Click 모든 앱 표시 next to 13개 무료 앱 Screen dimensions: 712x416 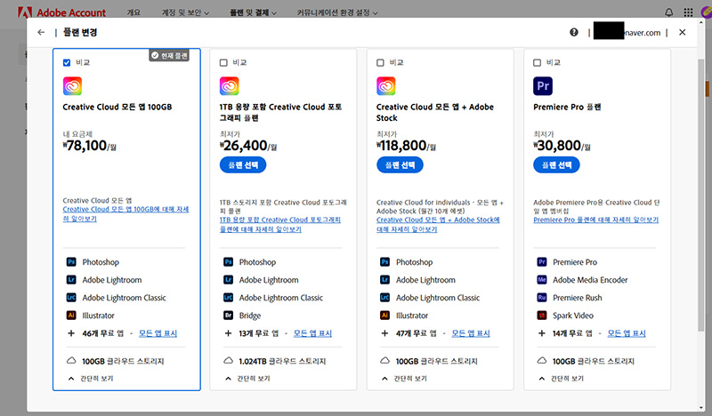point(313,333)
